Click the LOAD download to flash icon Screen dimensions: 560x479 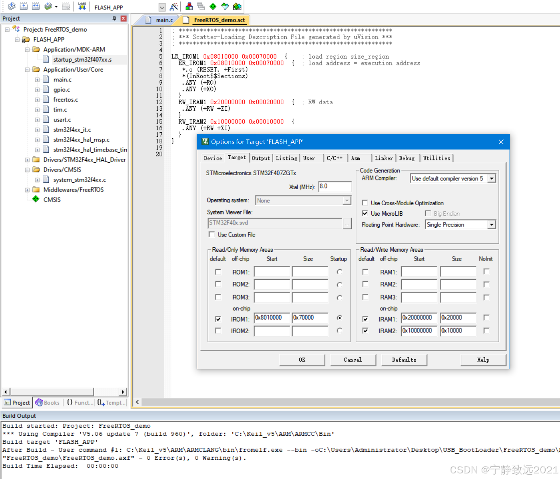[x=82, y=6]
